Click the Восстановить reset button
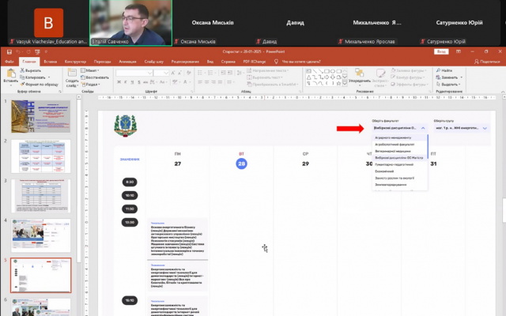 [96, 77]
